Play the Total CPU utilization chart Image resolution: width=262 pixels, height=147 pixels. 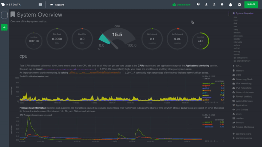click(x=209, y=102)
